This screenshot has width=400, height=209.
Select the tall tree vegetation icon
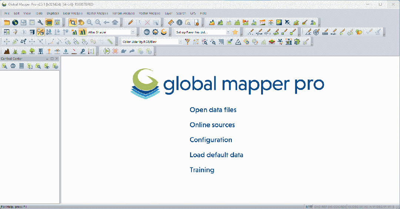(32, 51)
